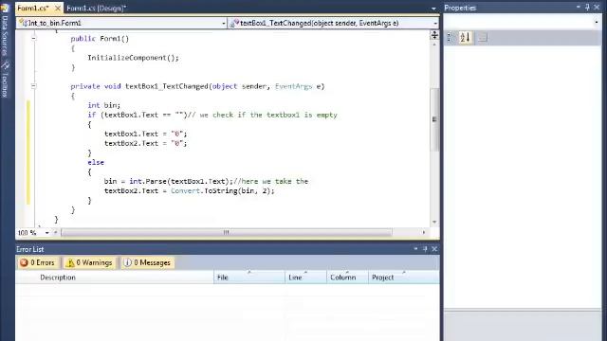Click the Categorized view icon in Properties
607x341 pixels.
tap(450, 37)
